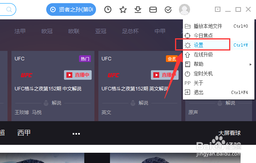Select commentator 马悦
Screen dimensions: 256x163
point(37,112)
